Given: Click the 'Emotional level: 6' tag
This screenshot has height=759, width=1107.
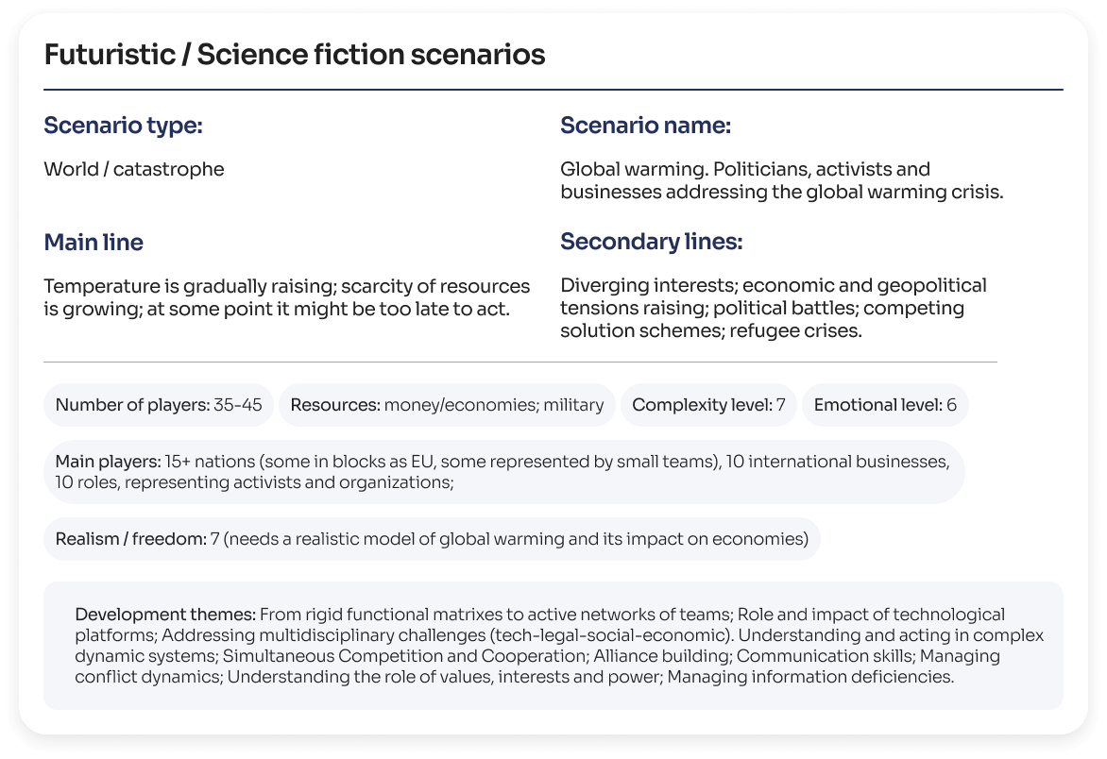Looking at the screenshot, I should coord(885,406).
